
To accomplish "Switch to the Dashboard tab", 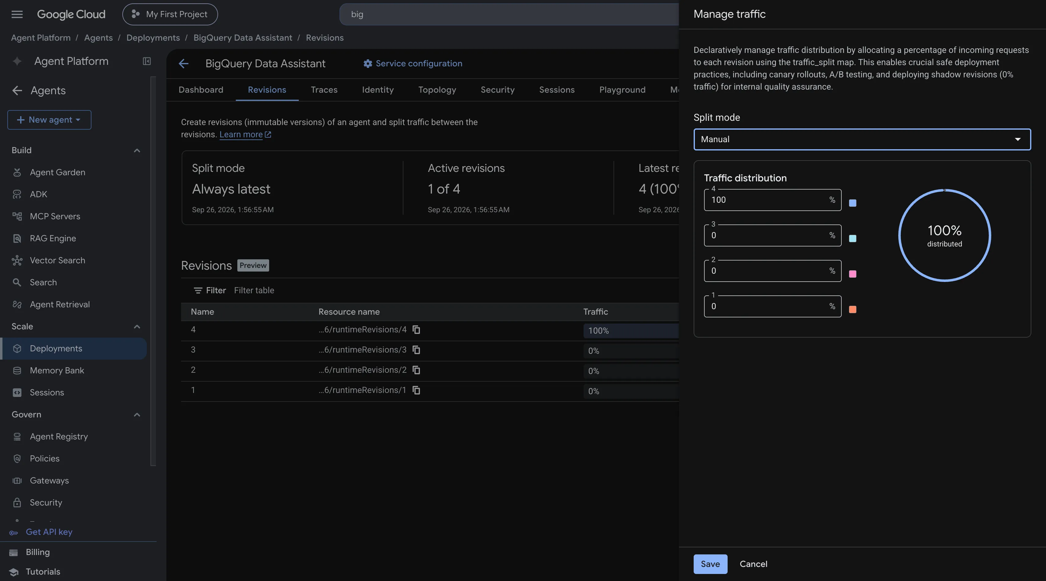I will tap(201, 90).
